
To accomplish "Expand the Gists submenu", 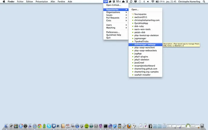I will pyautogui.click(x=116, y=21).
